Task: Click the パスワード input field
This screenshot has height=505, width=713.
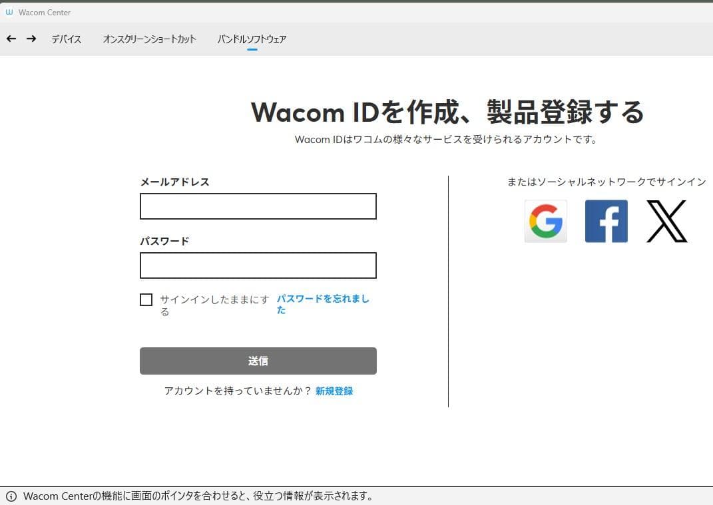Action: click(258, 265)
